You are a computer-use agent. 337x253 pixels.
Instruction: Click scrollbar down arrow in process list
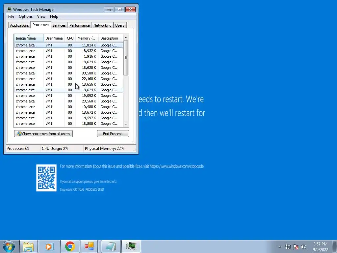point(126,124)
